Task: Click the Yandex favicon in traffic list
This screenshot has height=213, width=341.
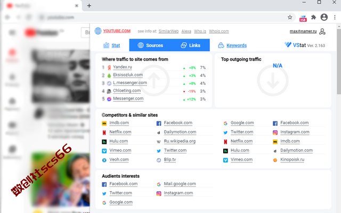Action: pos(109,68)
